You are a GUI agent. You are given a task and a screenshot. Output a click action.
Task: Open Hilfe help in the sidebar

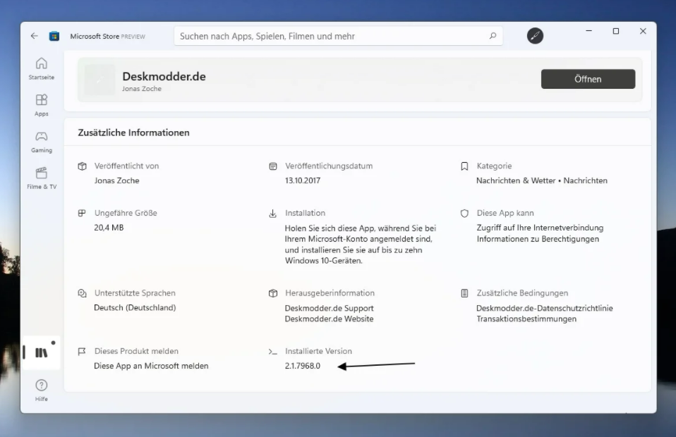tap(42, 390)
